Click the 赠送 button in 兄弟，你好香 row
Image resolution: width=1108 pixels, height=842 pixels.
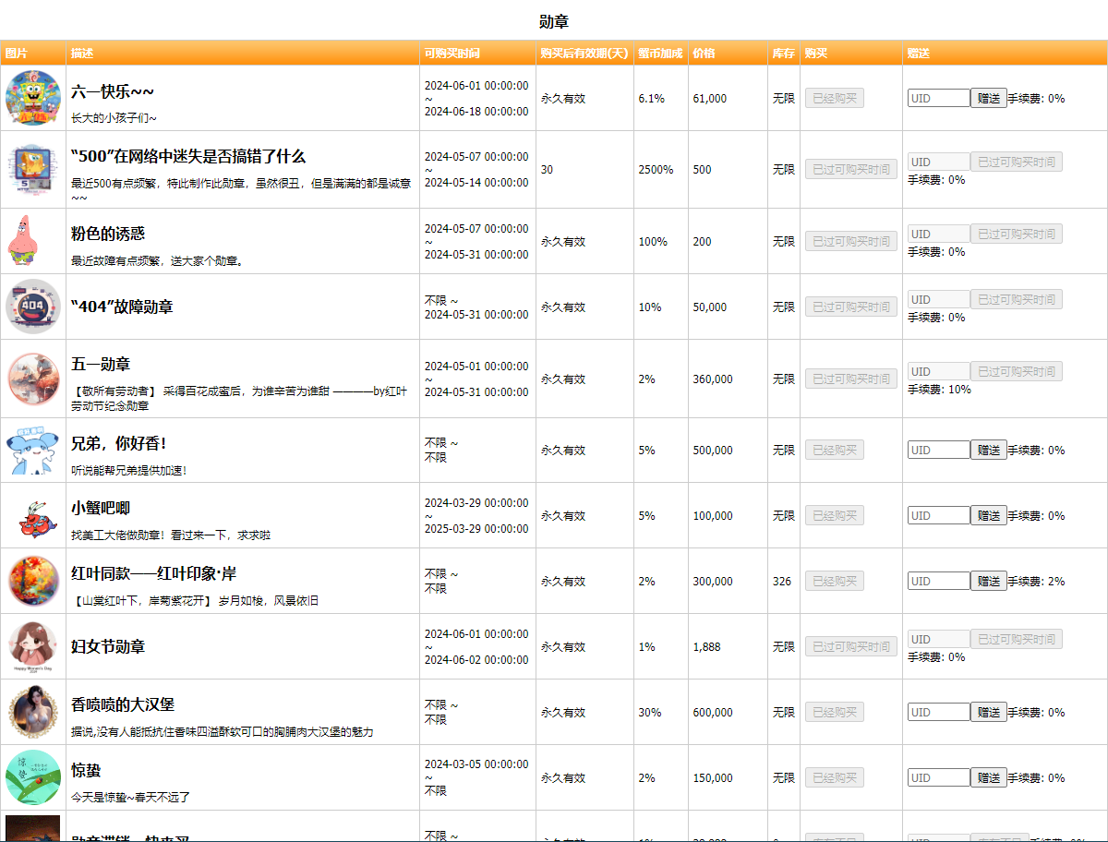[988, 450]
